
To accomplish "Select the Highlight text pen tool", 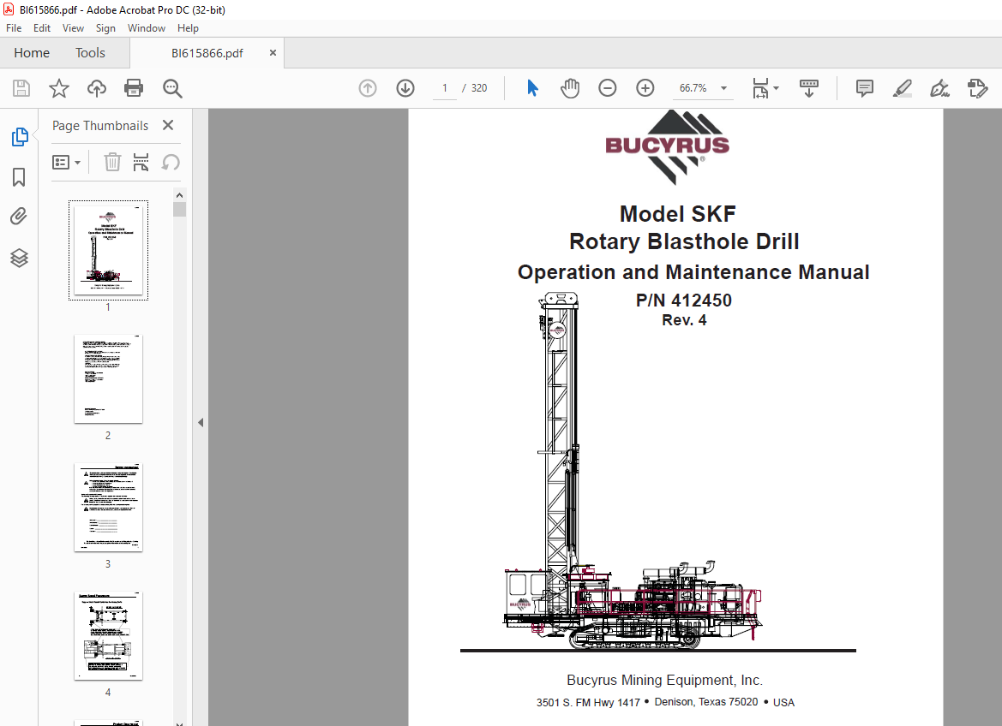I will point(903,88).
